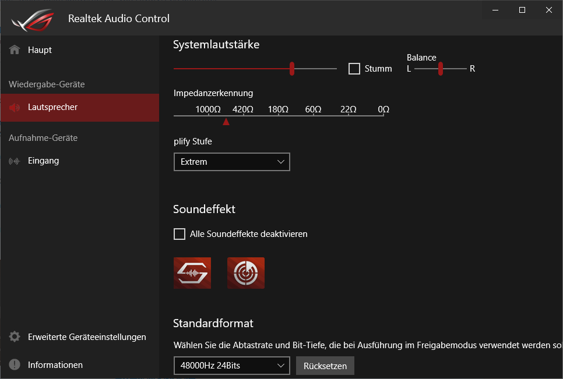Open Erweiterte Geräteeinstellungen
Viewport: 563px width, 379px height.
coord(80,337)
